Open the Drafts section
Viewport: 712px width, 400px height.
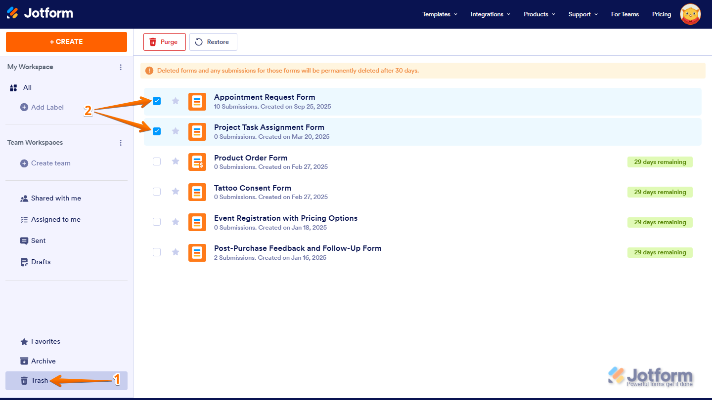click(41, 262)
